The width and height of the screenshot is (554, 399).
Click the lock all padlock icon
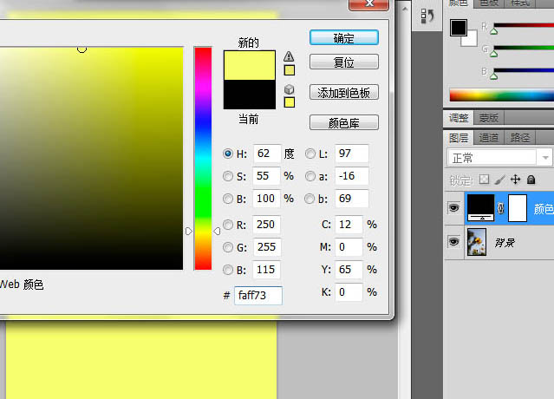tap(531, 180)
